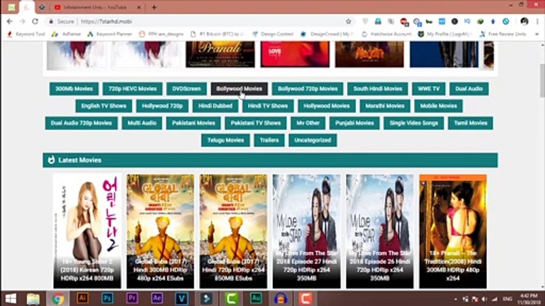
Task: Open the Hatchwise Account bookmark
Action: coord(387,34)
